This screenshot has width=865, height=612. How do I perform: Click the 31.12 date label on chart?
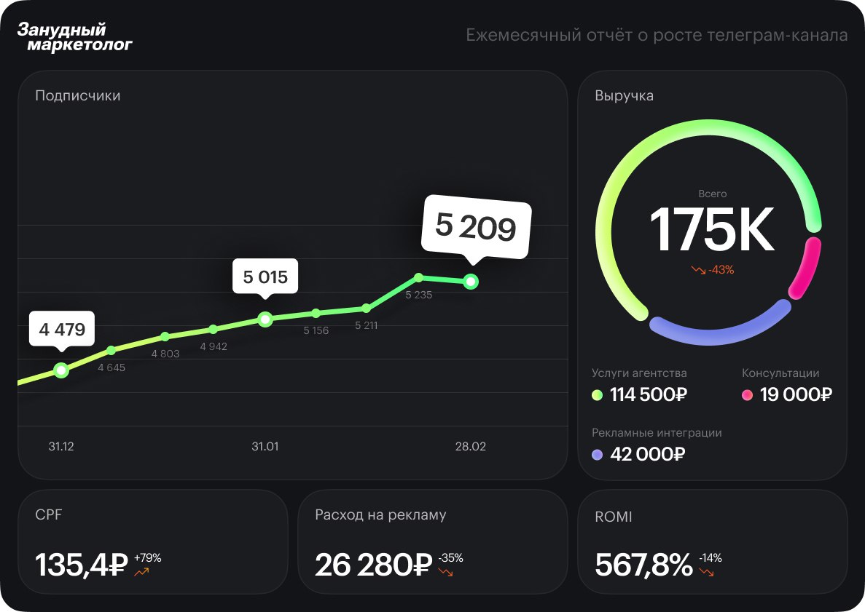point(61,447)
